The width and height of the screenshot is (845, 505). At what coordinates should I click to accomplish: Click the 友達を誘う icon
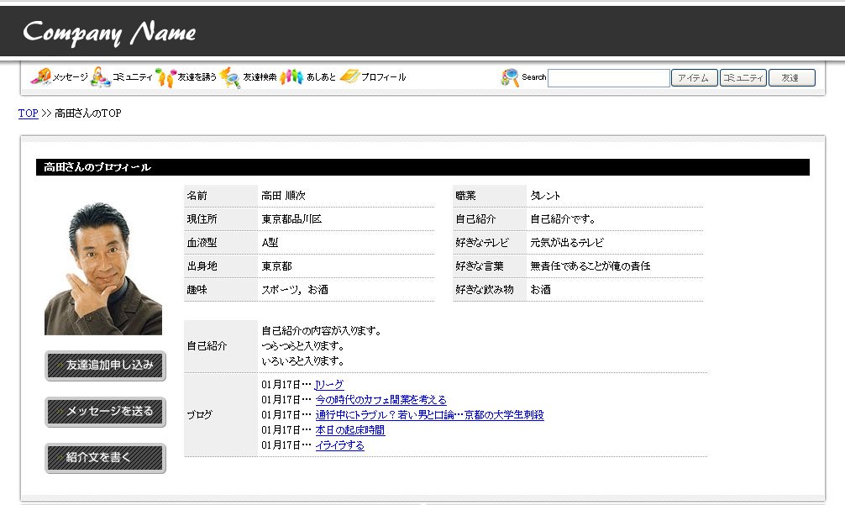click(x=165, y=77)
